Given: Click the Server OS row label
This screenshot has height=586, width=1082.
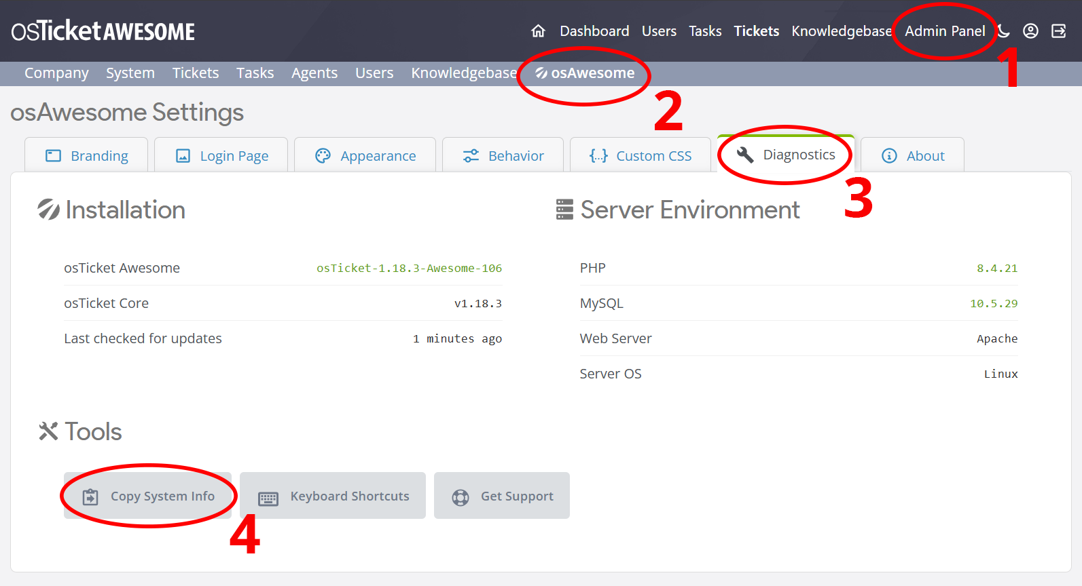Looking at the screenshot, I should click(x=610, y=374).
